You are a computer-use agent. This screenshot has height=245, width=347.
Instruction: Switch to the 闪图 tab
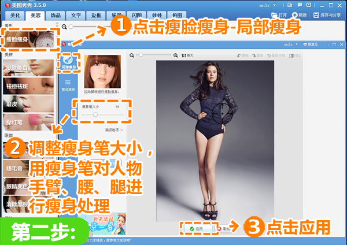(136, 16)
